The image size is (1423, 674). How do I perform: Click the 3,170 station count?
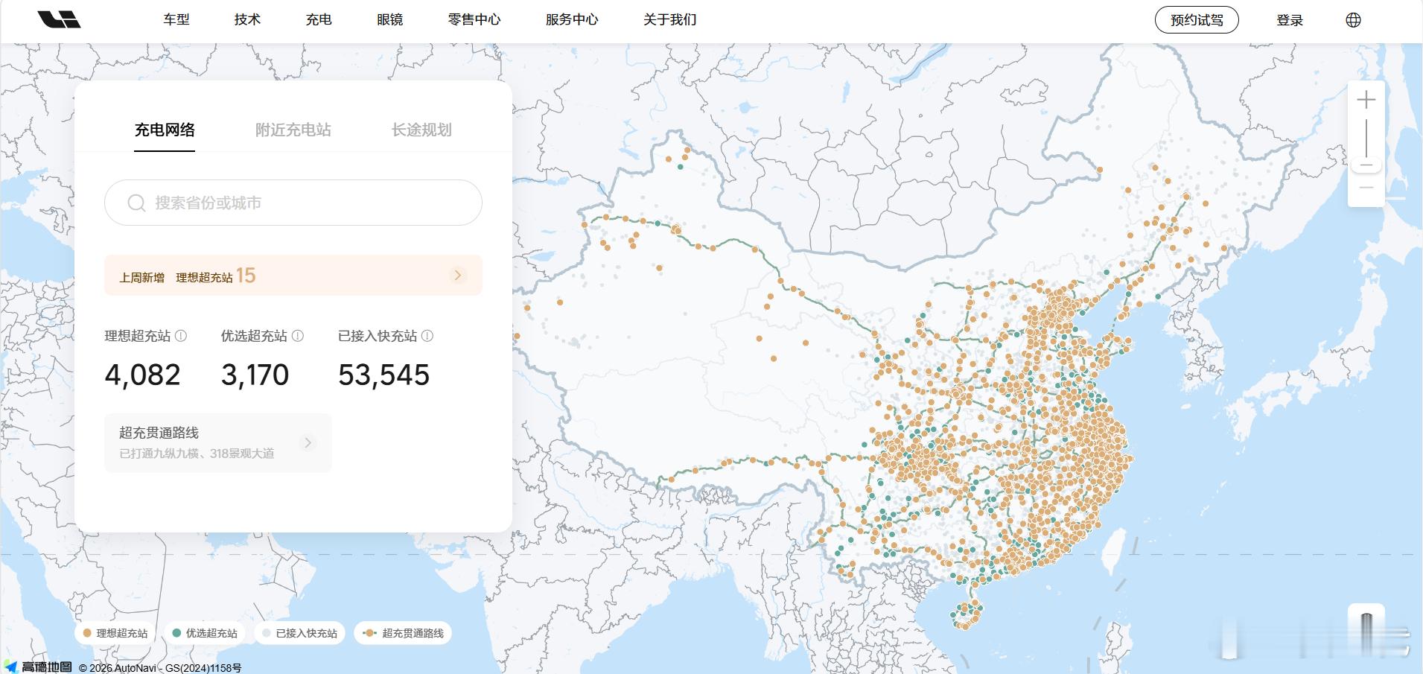(x=255, y=375)
